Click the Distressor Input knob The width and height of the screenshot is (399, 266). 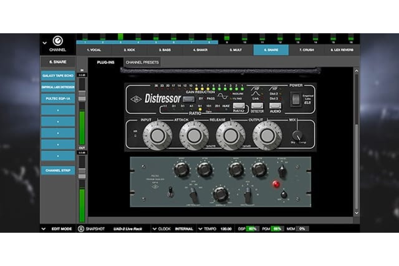pyautogui.click(x=158, y=136)
